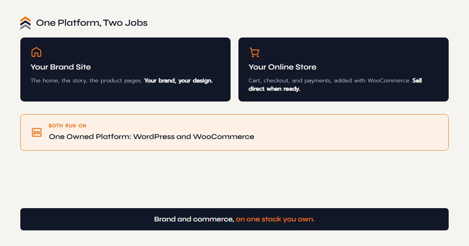Click the 'Brand and commerce,' white footer text
The height and width of the screenshot is (246, 469).
point(194,219)
